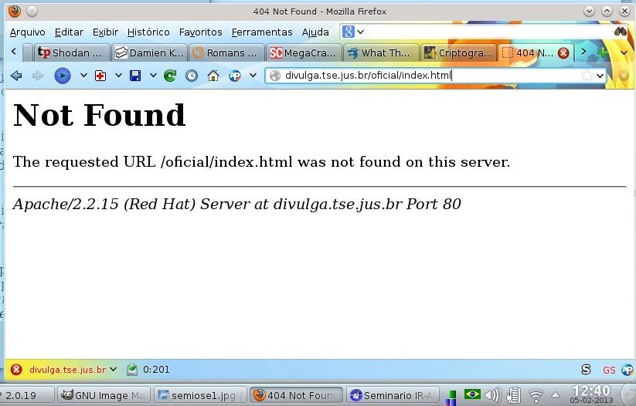Screen dimensions: 636x406
Task: Click the S icon in status bar
Action: 586,370
